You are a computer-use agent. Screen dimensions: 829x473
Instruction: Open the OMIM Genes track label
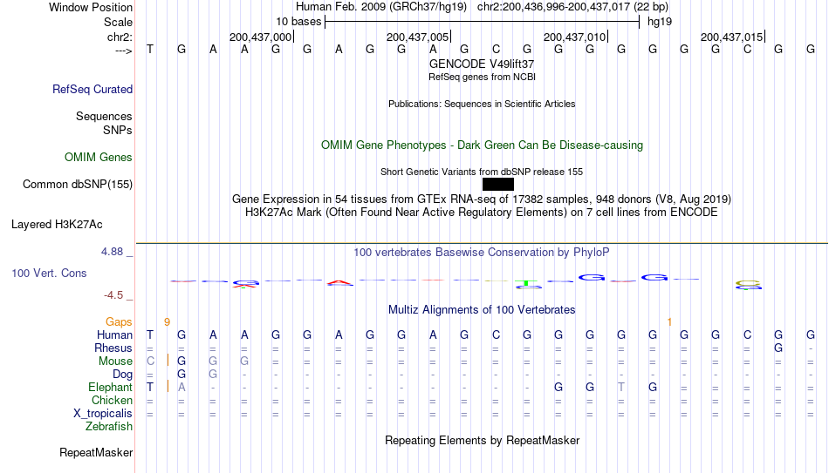point(99,158)
